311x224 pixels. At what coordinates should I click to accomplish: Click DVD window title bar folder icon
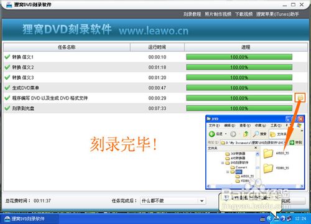(x=208, y=119)
